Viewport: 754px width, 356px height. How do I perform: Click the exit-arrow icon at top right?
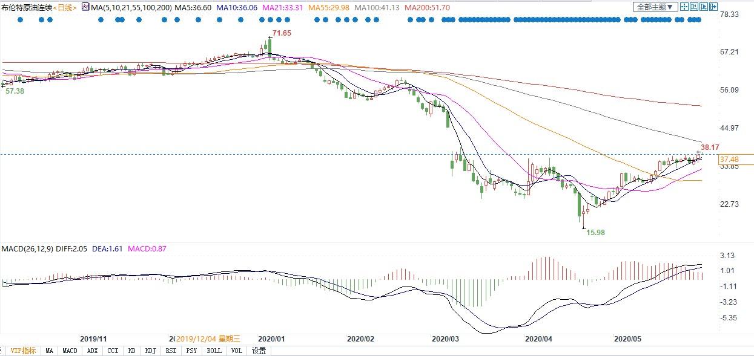713,7
